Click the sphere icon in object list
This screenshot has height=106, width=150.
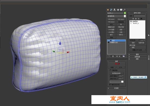(131, 21)
